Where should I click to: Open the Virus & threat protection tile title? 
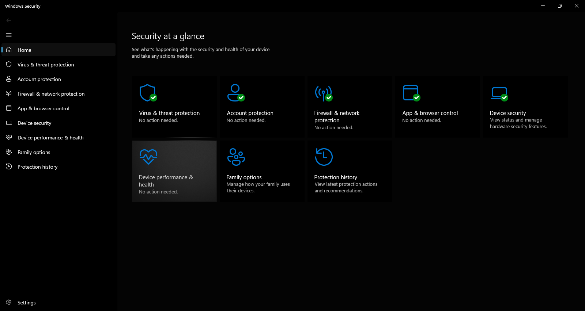pos(169,113)
